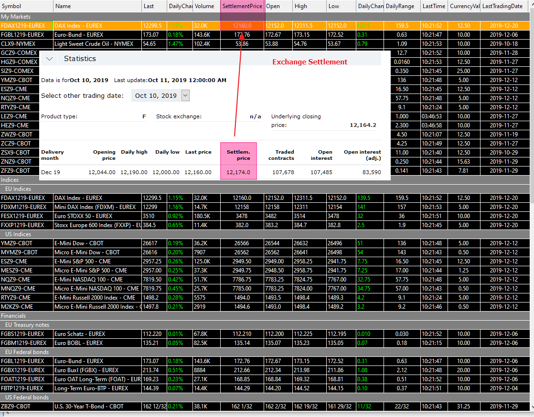Click Mini DAX Index (FDXM) - EUREX name
This screenshot has width=534, height=417.
(97, 207)
